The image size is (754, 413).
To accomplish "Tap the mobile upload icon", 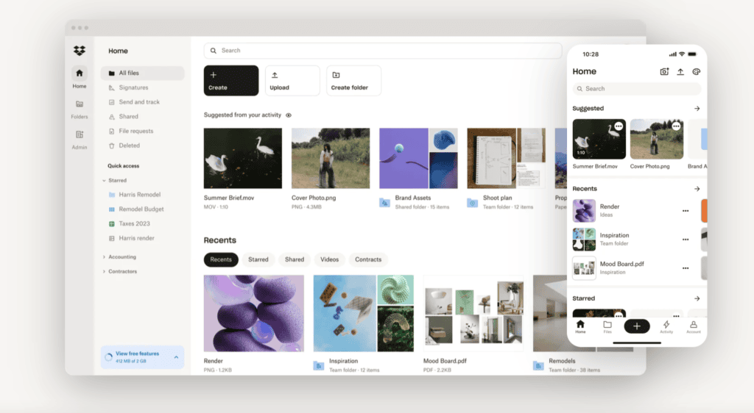I will point(680,71).
